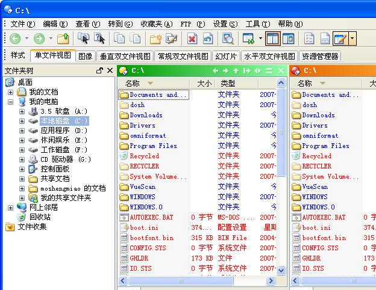Click the 类型 column header
This screenshot has width=376, height=290.
coord(228,84)
